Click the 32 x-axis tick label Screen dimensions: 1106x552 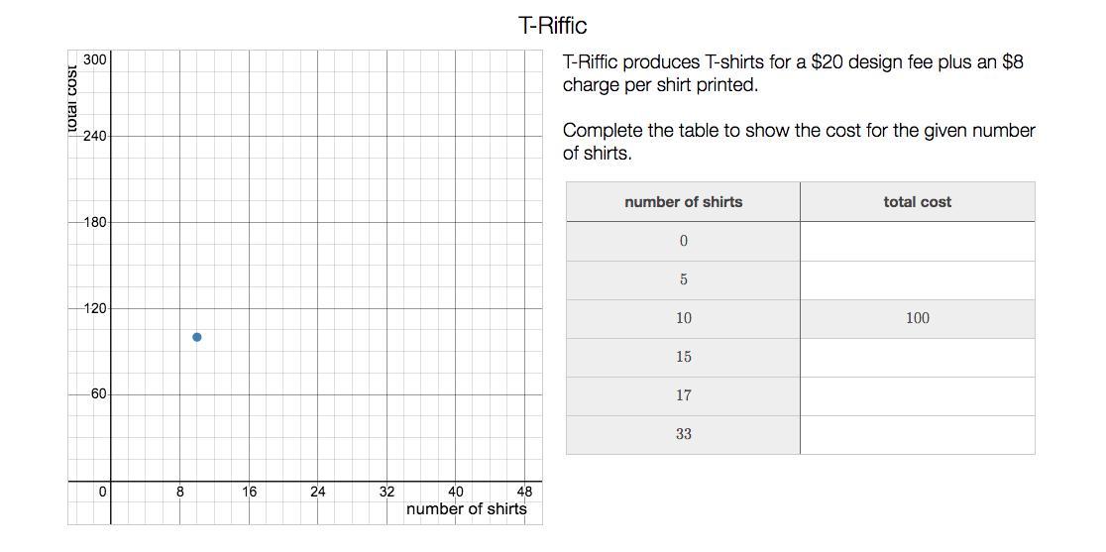coord(387,493)
